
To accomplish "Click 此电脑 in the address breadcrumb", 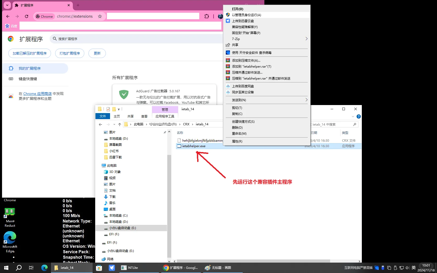I will click(138, 124).
